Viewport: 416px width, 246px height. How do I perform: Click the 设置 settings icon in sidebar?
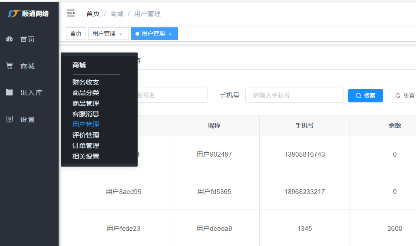[10, 119]
